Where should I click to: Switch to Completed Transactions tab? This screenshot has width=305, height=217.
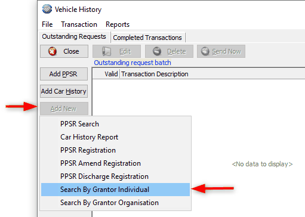(147, 38)
